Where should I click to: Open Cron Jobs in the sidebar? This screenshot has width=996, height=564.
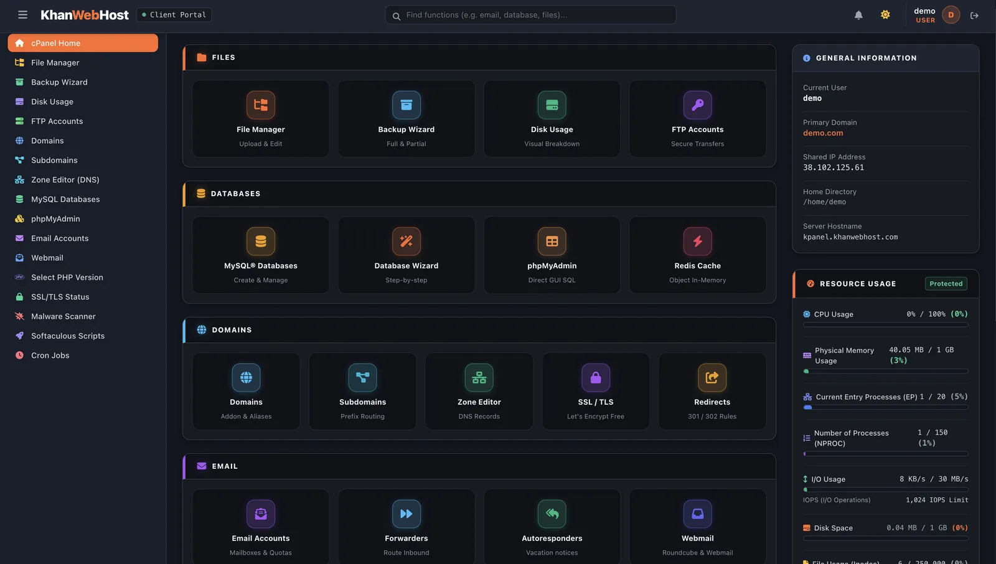83,355
